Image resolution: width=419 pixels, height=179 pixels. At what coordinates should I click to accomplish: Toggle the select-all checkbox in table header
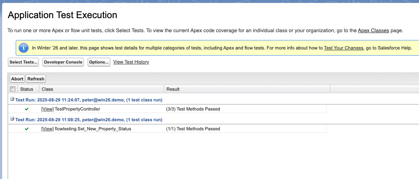click(12, 89)
